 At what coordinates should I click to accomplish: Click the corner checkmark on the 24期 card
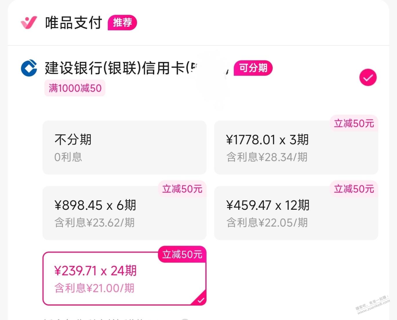point(201,300)
